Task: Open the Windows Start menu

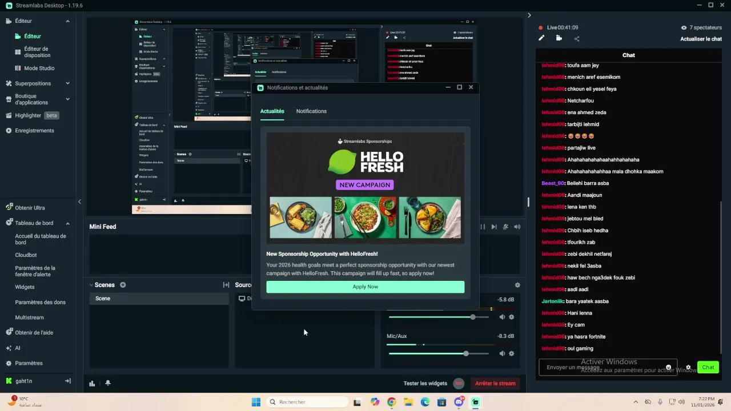Action: click(256, 402)
